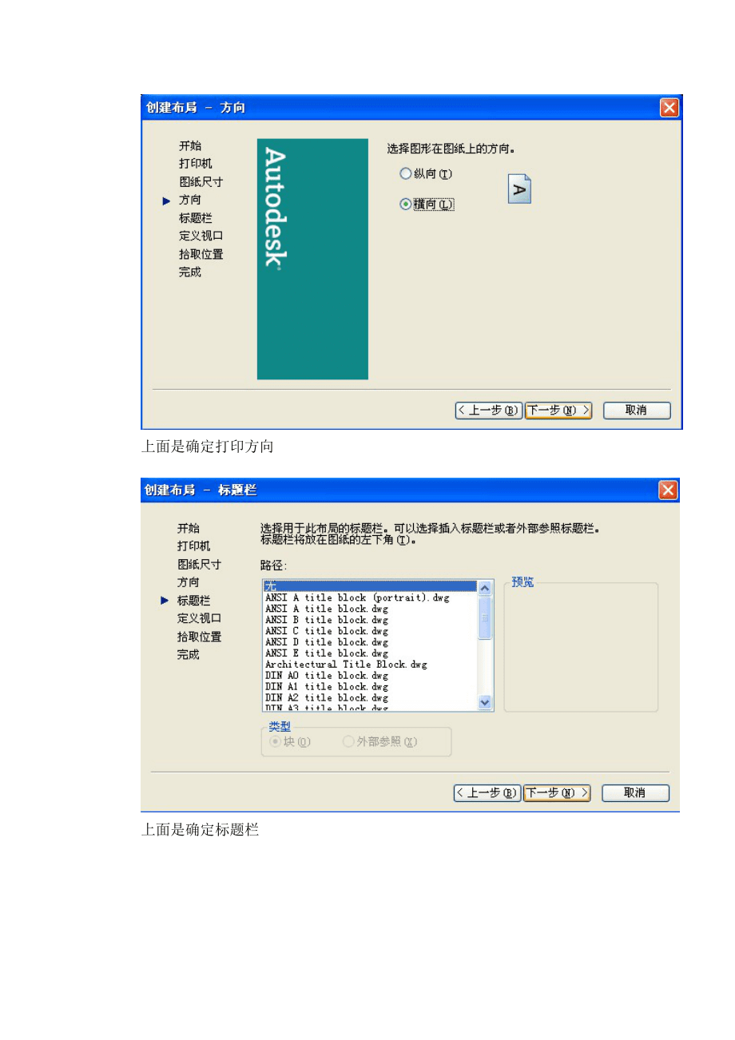Click 开始 step in the 标题栏 dialog
Viewport: 735px width, 1040px height.
coord(189,528)
